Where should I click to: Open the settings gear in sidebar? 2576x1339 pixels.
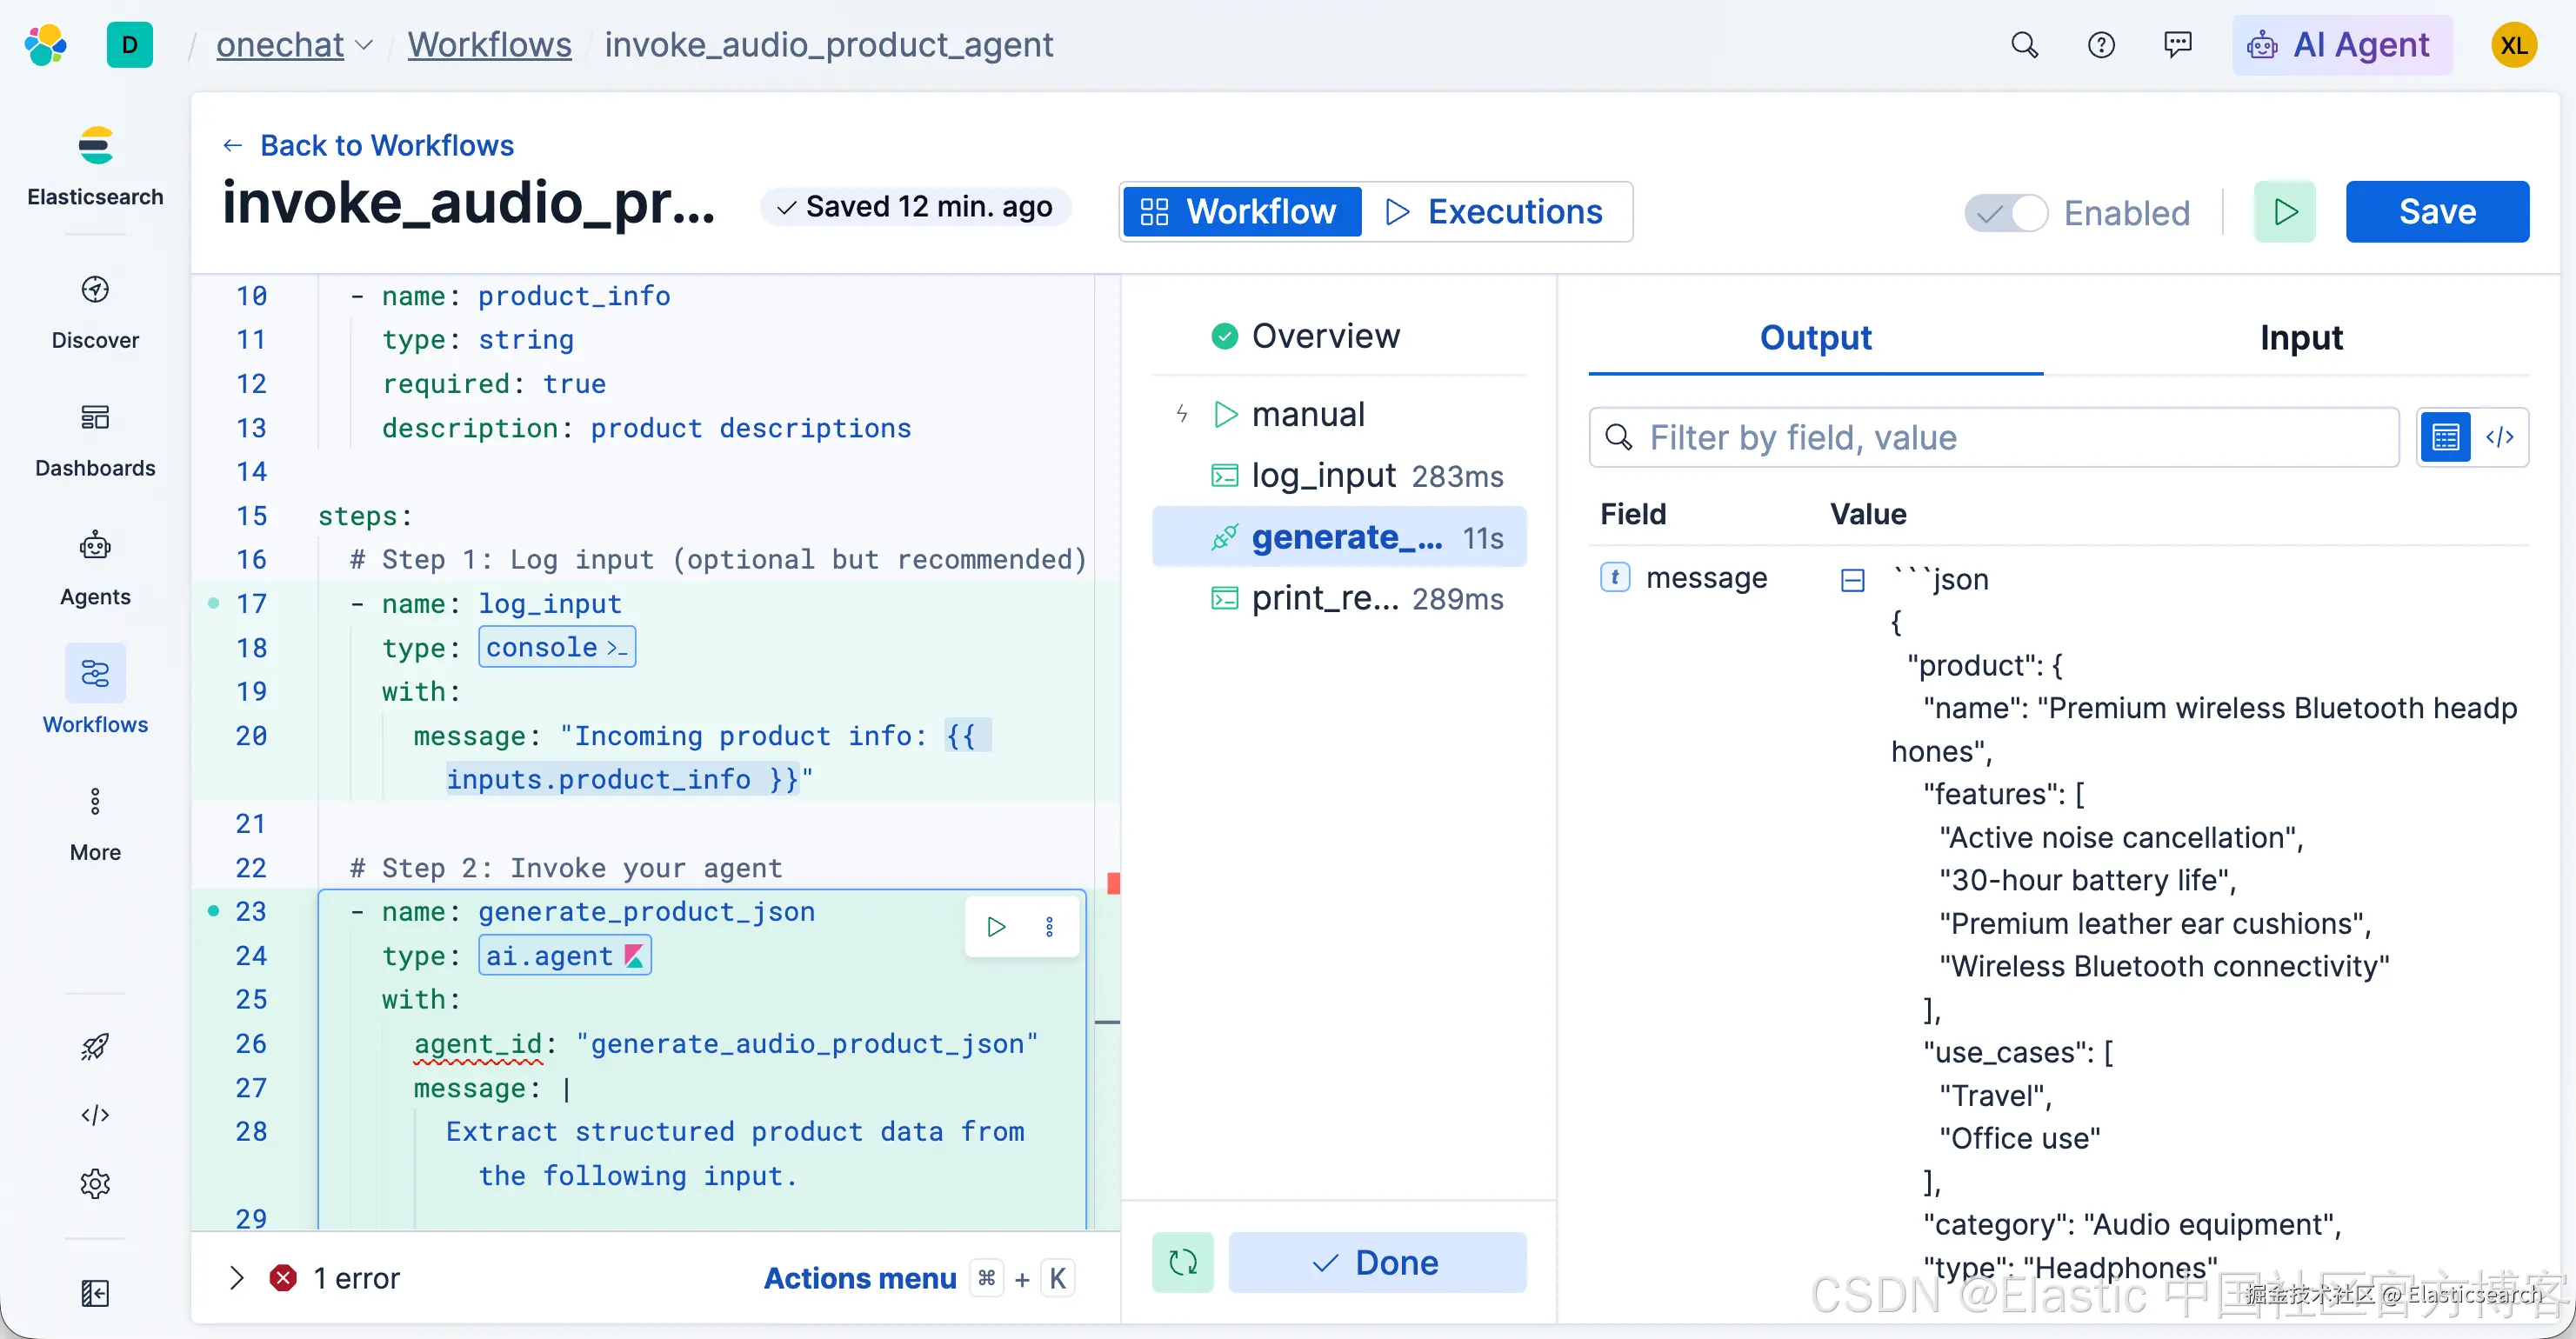coord(95,1183)
